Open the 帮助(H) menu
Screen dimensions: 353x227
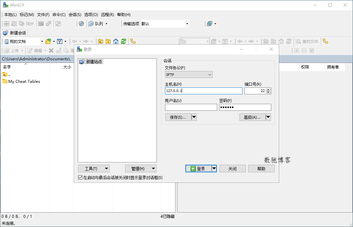click(124, 15)
